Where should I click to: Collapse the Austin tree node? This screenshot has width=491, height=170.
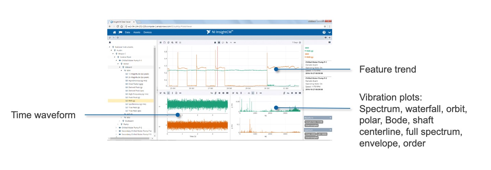(x=111, y=50)
